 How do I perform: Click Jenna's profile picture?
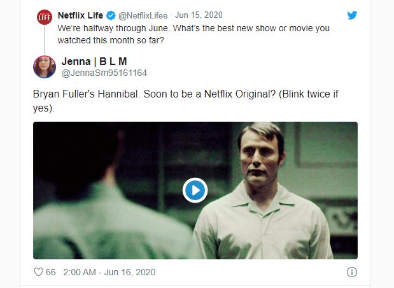coord(45,67)
